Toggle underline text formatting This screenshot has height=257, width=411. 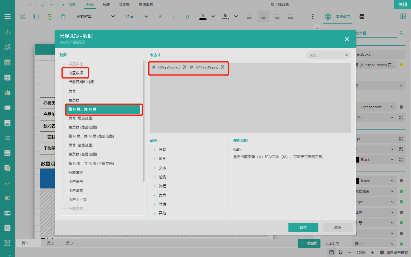click(187, 17)
